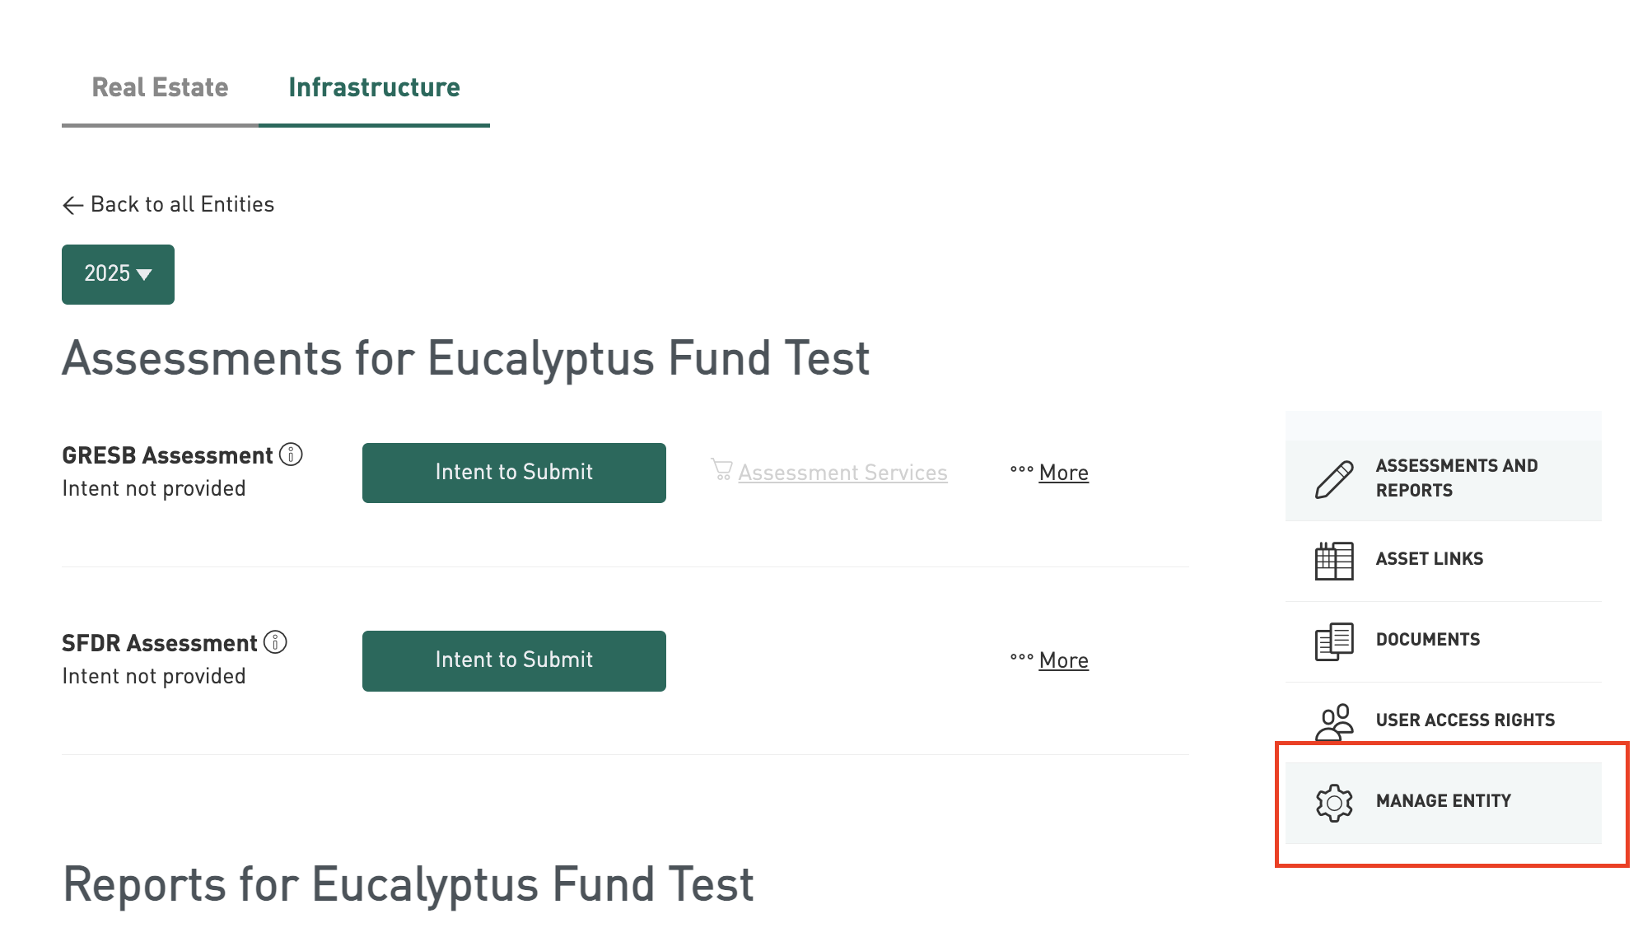This screenshot has width=1652, height=937.
Task: Switch to the Real Estate tab
Action: tap(160, 87)
